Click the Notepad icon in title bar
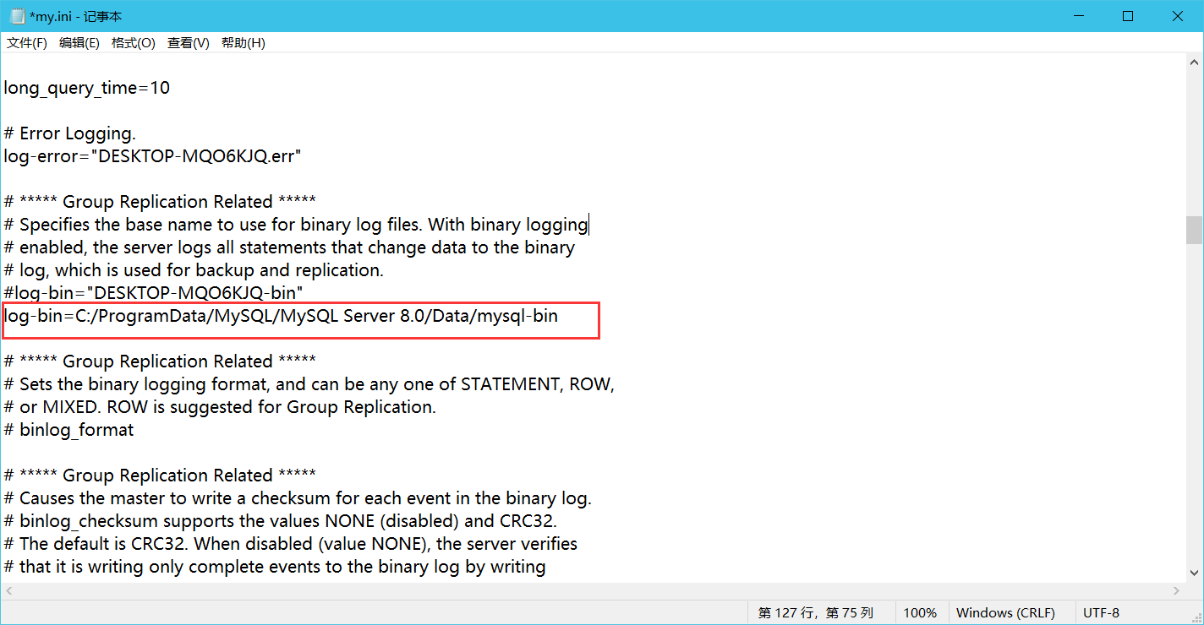The image size is (1204, 625). tap(17, 16)
